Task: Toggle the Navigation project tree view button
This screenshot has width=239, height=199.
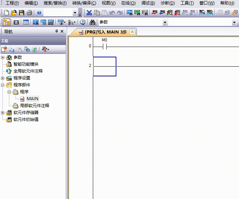Action: pos(6,22)
